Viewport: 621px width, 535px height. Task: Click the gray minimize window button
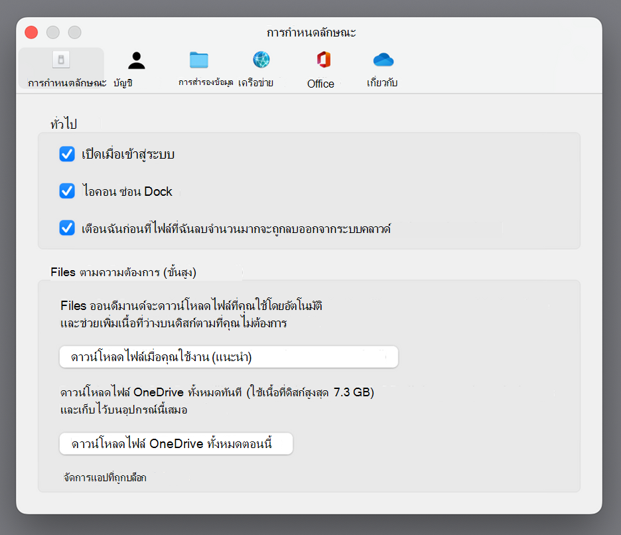click(x=52, y=32)
